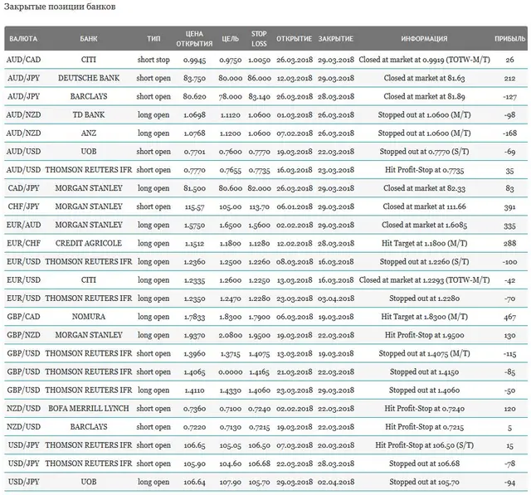Select the Закрытые позиции банков heading
The height and width of the screenshot is (495, 531).
[60, 7]
